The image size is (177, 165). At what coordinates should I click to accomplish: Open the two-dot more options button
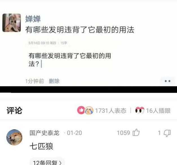pos(167,81)
